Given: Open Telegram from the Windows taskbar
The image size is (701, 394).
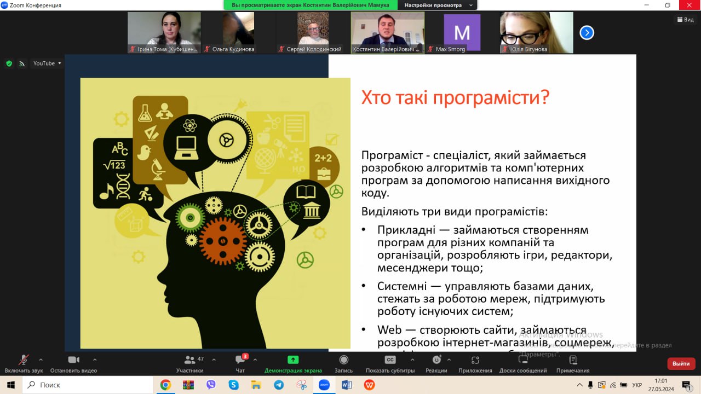Looking at the screenshot, I should coord(278,385).
